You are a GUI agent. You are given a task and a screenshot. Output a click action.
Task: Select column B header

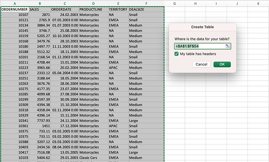(x=40, y=3)
